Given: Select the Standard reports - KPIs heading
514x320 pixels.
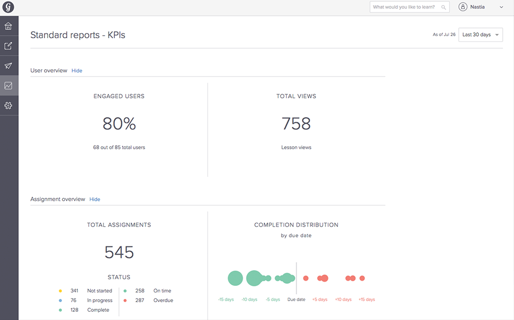Looking at the screenshot, I should pyautogui.click(x=77, y=35).
